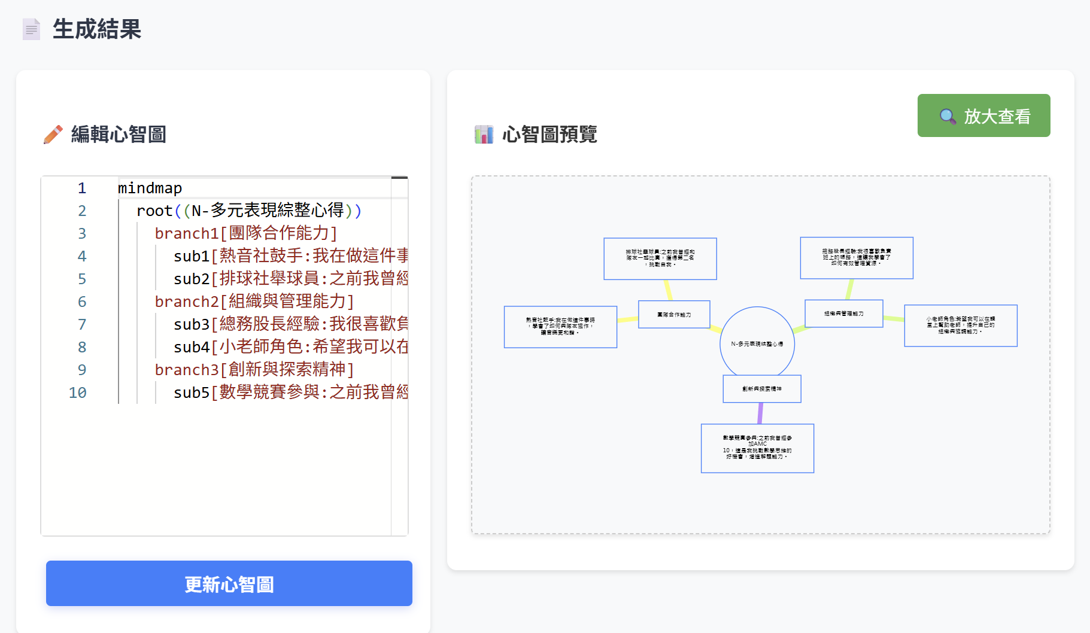Click the 排球社舉球員 detail node

click(x=660, y=258)
